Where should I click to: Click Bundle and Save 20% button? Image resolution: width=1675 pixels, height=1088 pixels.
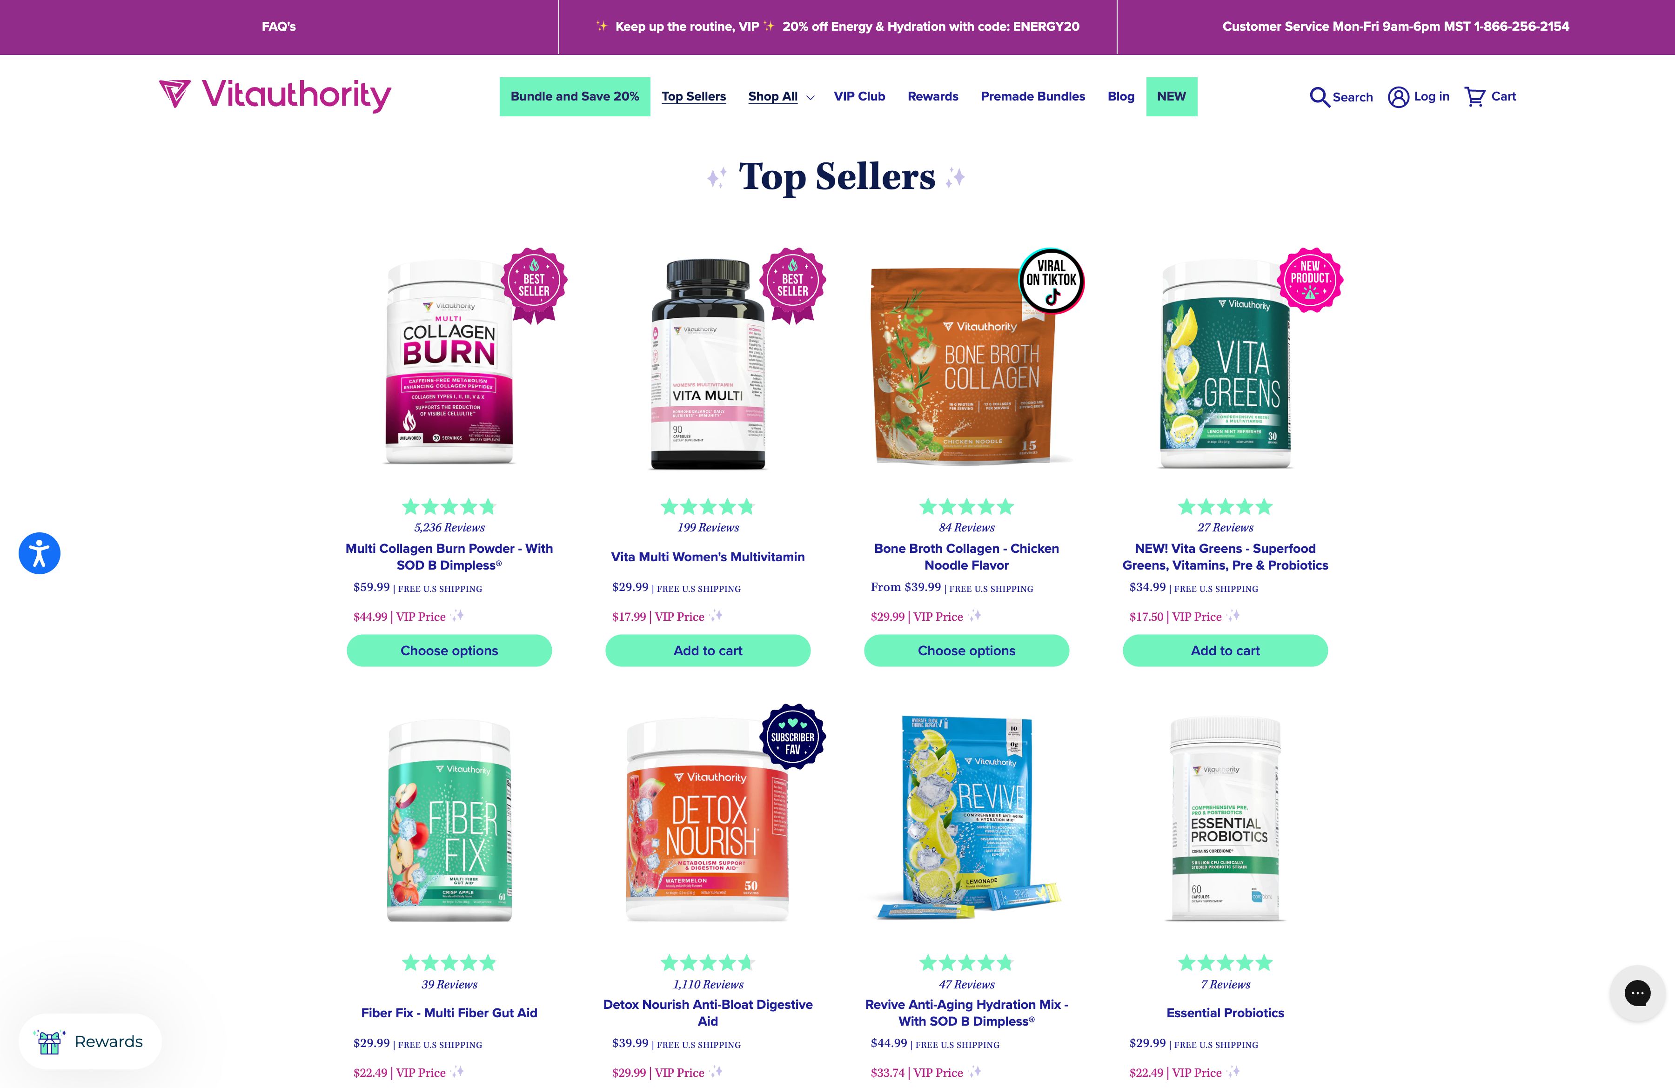(574, 96)
